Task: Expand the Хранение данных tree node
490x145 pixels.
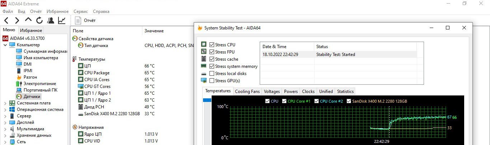Action: 5,135
